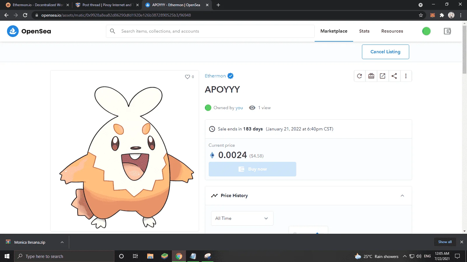
Task: Follow the 'you' owner link
Action: tap(239, 108)
